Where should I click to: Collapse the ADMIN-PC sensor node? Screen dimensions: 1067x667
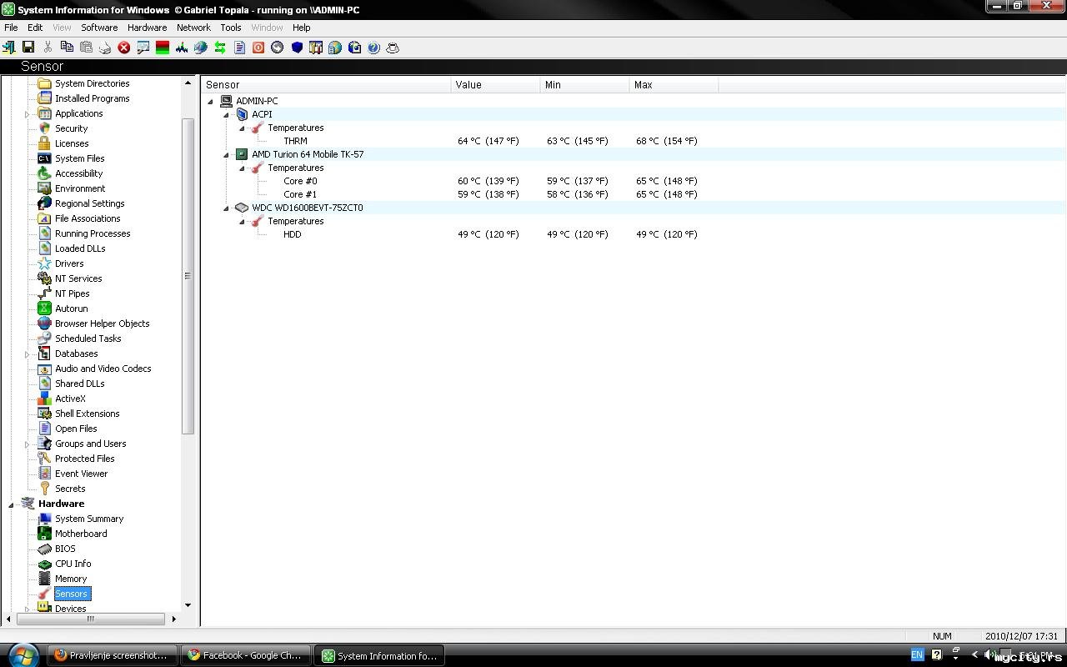coord(210,102)
